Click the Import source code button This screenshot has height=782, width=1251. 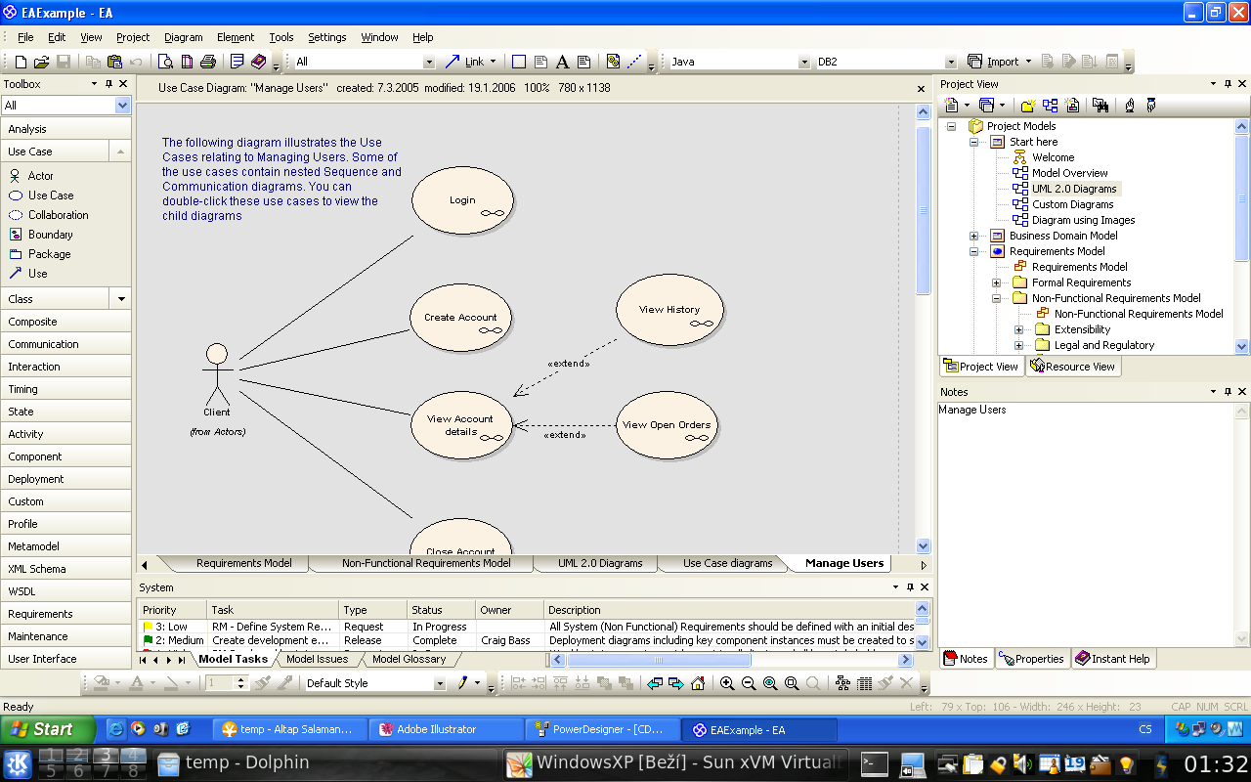999,62
